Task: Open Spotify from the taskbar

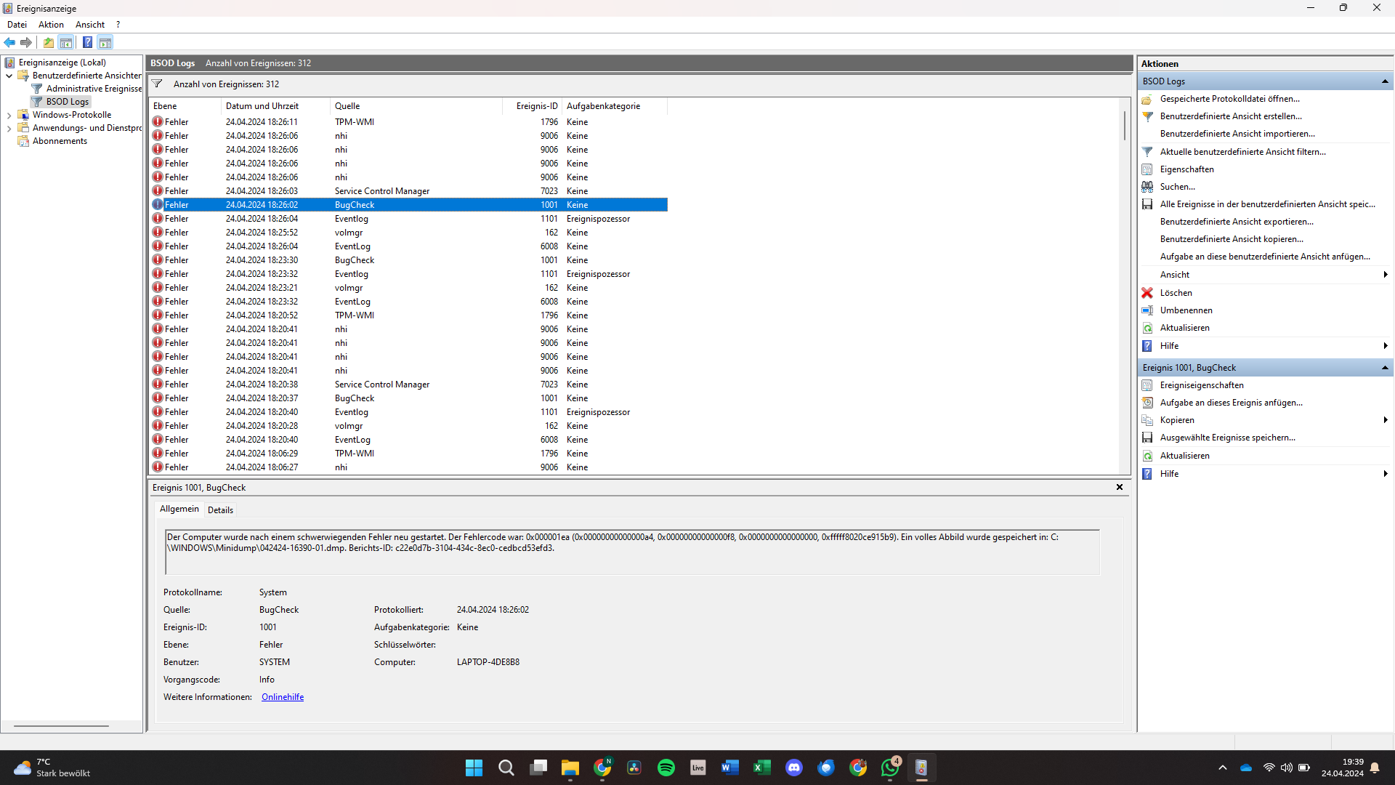Action: coord(666,768)
